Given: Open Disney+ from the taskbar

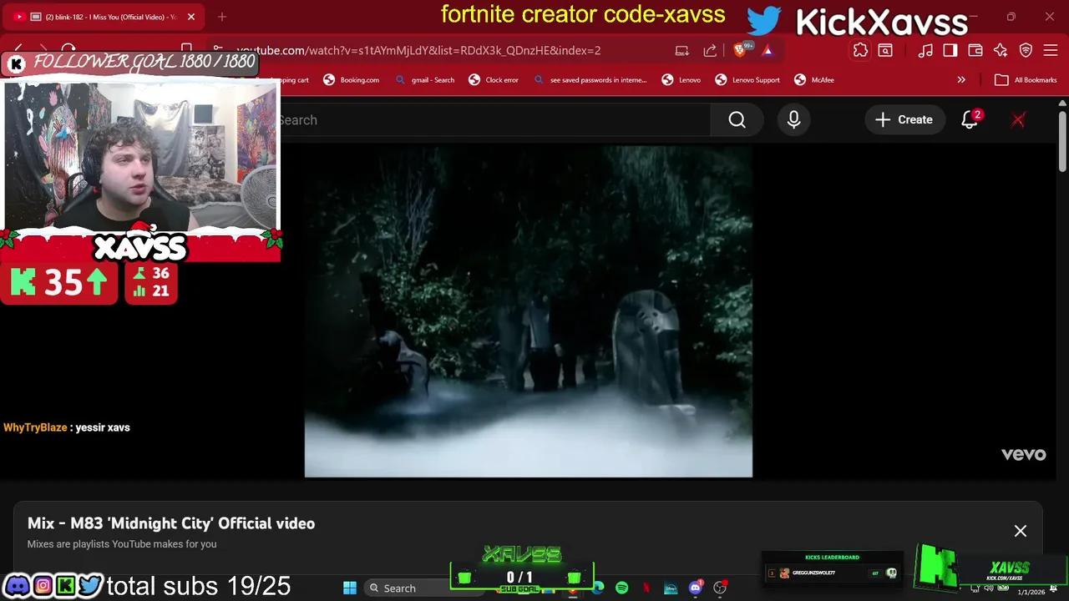Looking at the screenshot, I should tap(671, 588).
